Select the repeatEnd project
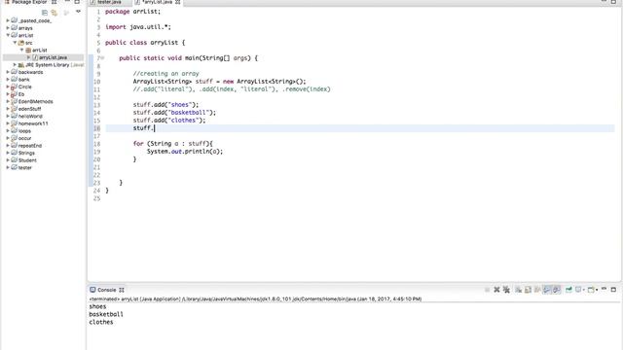Viewport: 623px width, 350px height. tap(30, 146)
